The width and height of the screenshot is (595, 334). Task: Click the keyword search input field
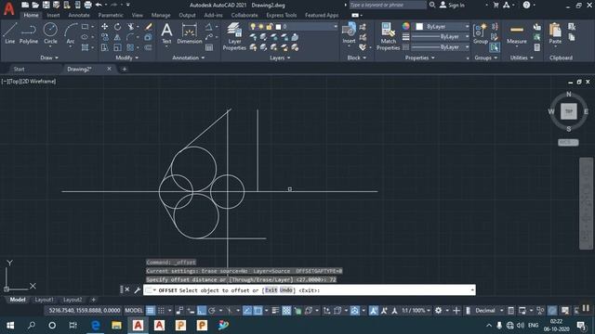[388, 5]
